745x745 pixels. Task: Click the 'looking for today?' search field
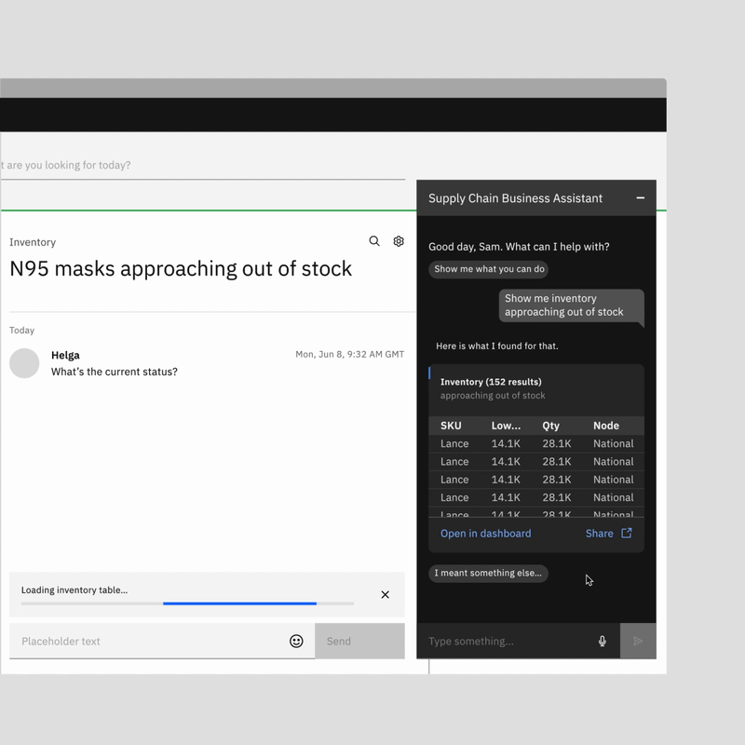[x=203, y=166]
